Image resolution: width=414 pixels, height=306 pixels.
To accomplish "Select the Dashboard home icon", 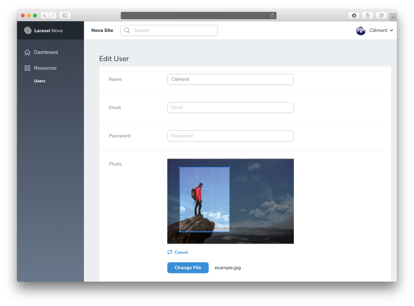I will [27, 52].
